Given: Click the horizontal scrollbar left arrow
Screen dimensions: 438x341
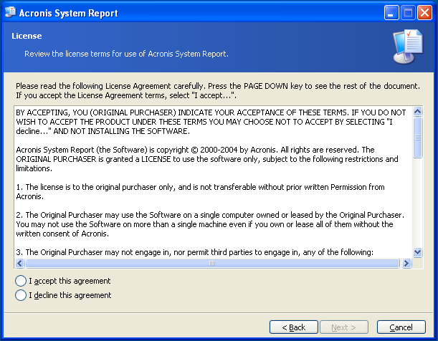Looking at the screenshot, I should coord(20,263).
